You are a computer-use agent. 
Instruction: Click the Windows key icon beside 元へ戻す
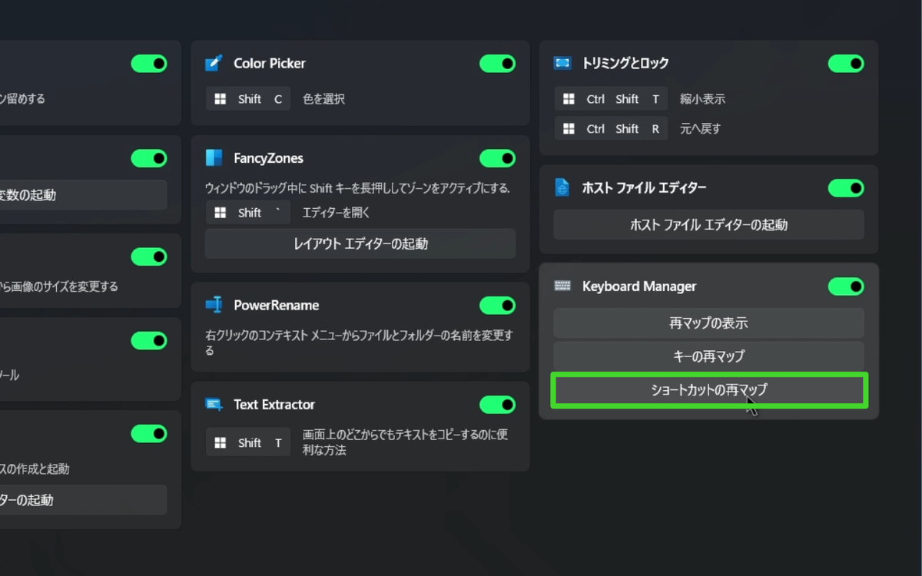click(x=569, y=129)
